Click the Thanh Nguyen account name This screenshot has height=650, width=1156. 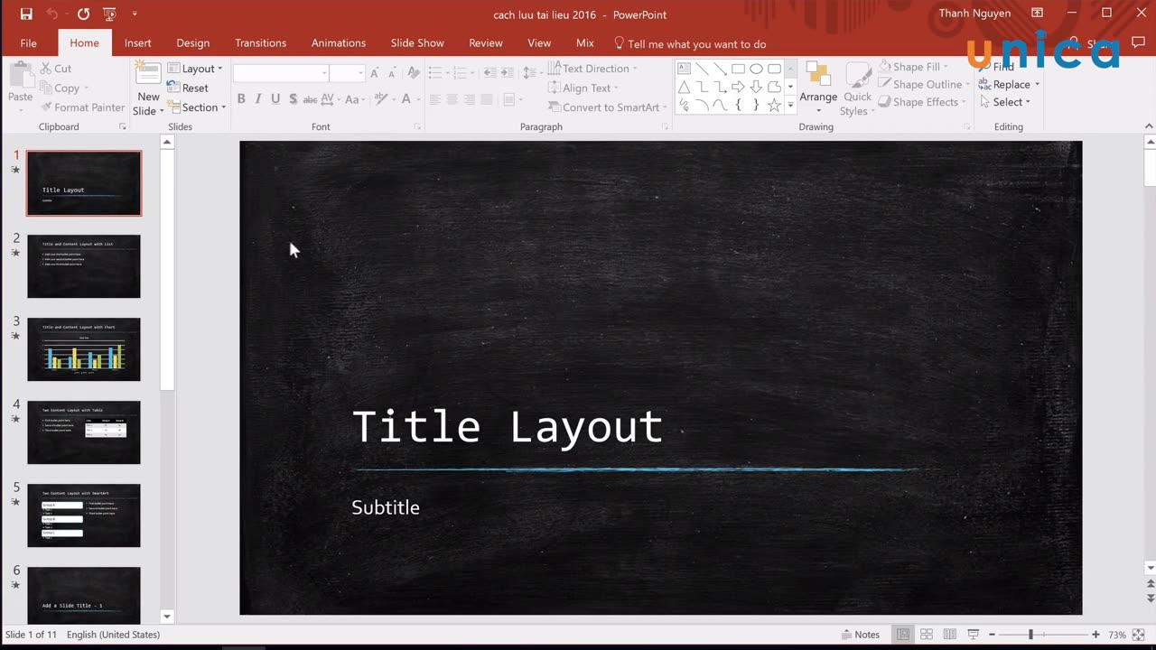(974, 14)
